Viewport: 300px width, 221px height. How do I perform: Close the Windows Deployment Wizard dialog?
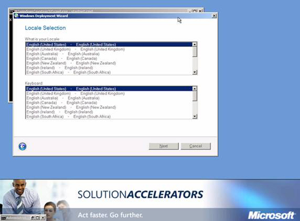pos(214,16)
